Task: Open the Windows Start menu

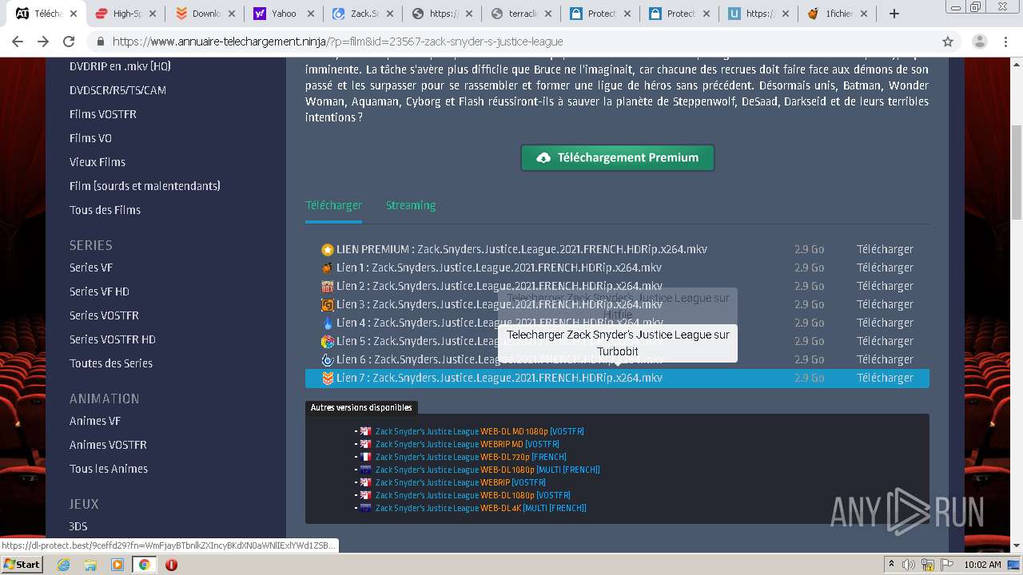Action: click(x=22, y=565)
